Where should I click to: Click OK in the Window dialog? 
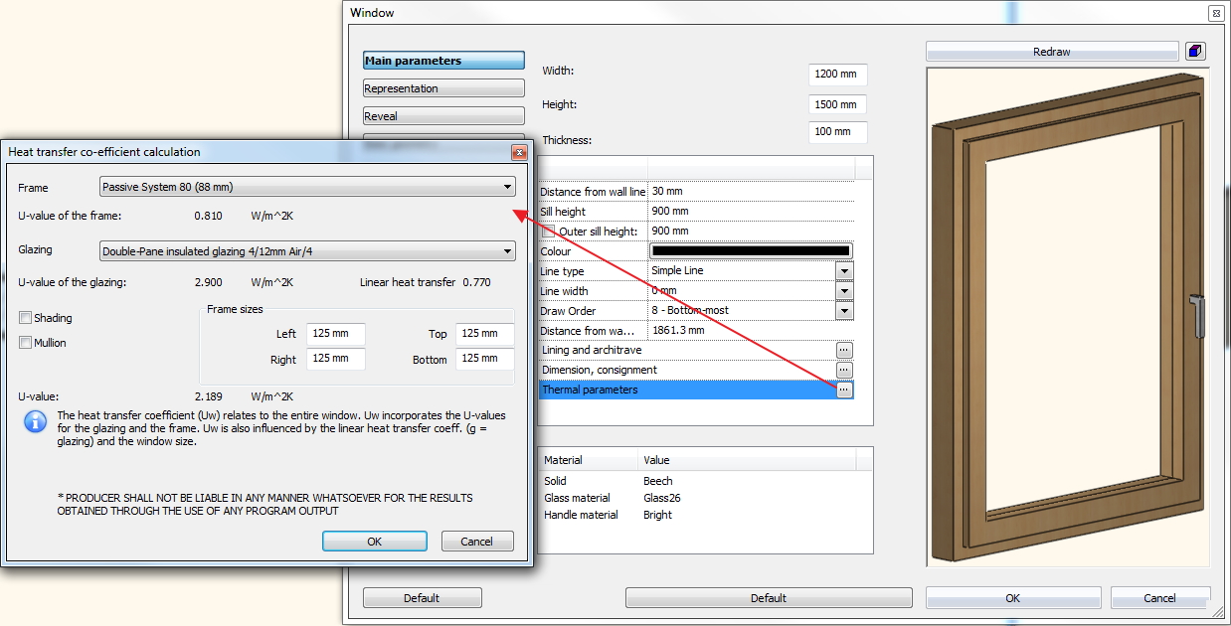click(1012, 598)
